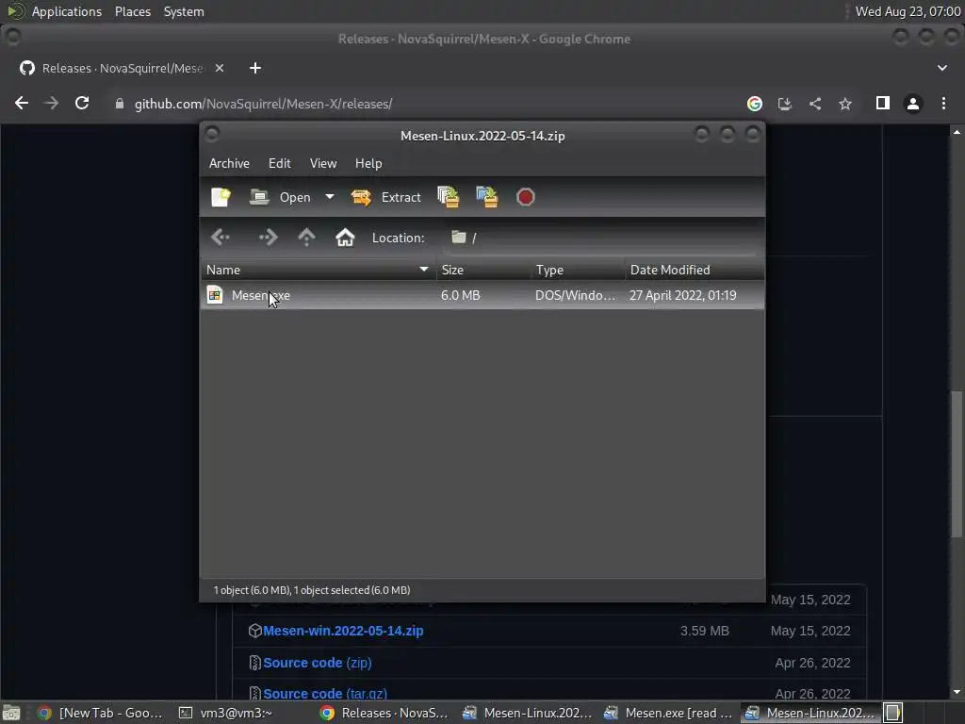Click the 6.0 MB size cell

click(x=460, y=295)
